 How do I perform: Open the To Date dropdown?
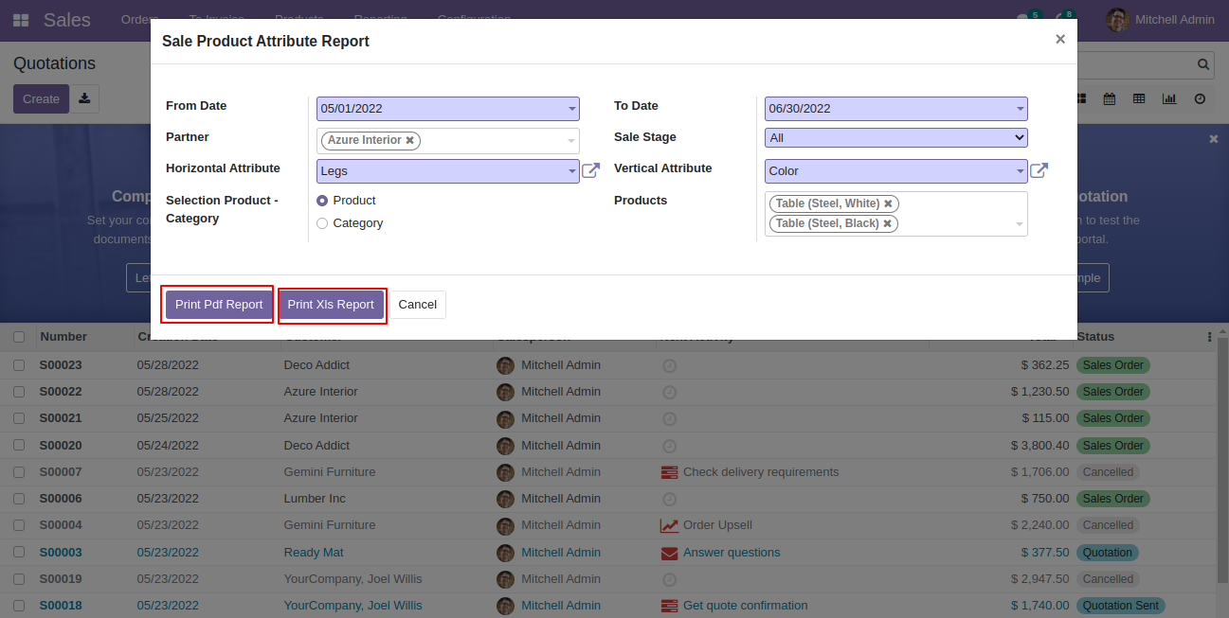[895, 109]
